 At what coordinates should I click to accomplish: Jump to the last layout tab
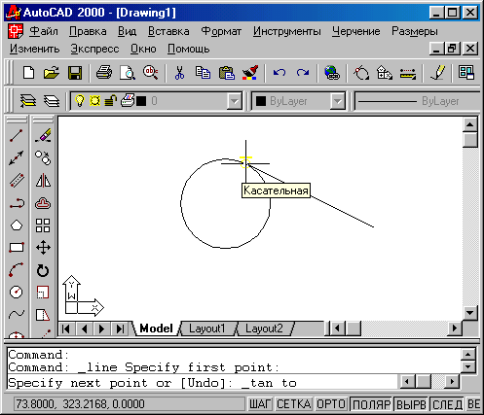[x=120, y=329]
